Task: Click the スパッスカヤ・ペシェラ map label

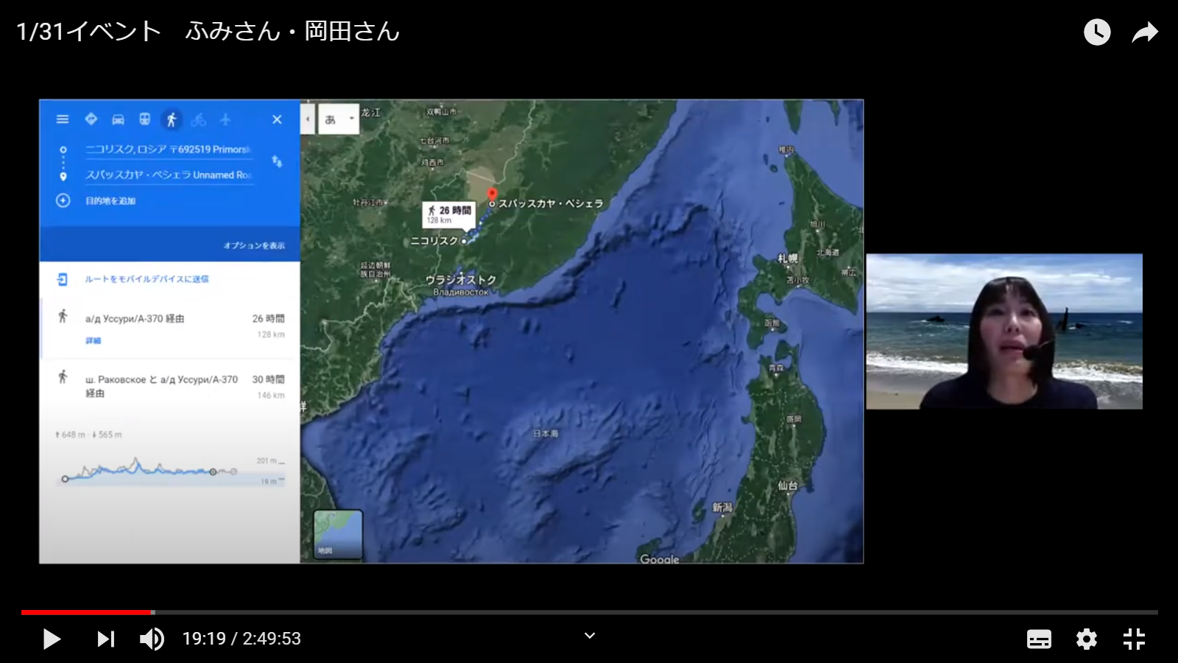Action: [551, 203]
